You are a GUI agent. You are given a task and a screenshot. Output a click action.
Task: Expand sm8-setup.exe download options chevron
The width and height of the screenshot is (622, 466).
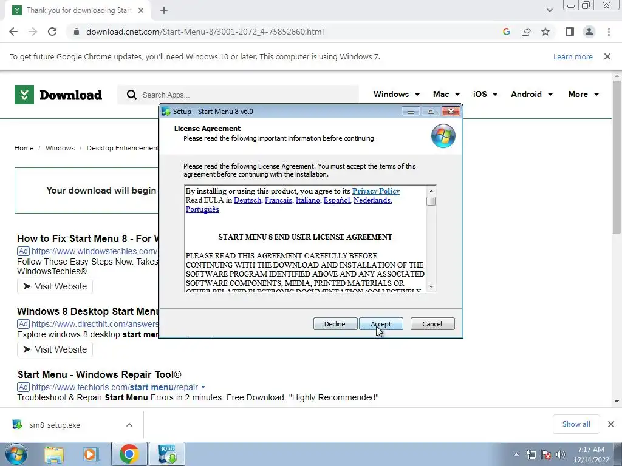tap(129, 425)
